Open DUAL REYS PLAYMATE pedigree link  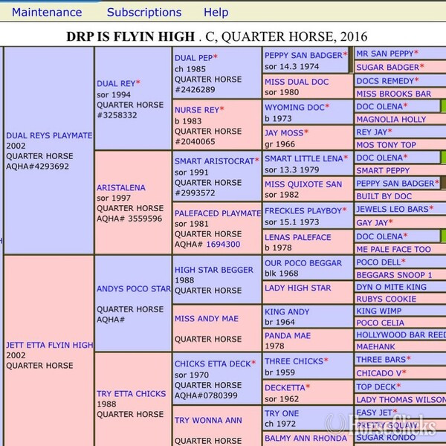click(x=49, y=135)
